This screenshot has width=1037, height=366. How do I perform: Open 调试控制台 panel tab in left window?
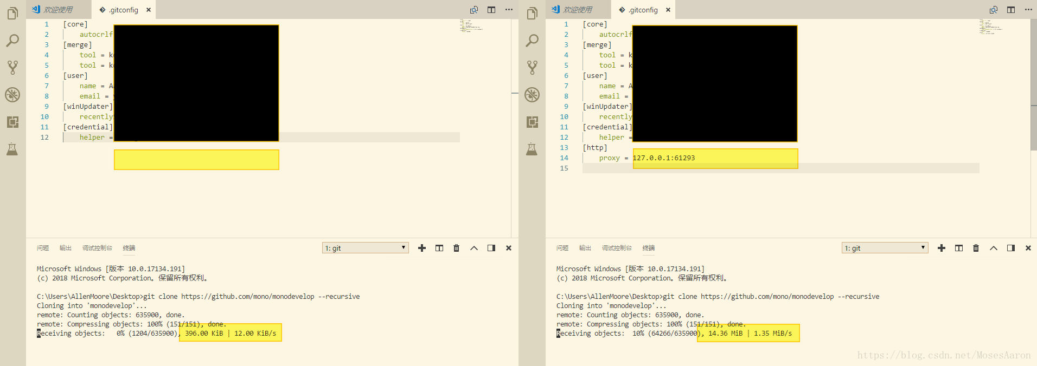tap(97, 248)
